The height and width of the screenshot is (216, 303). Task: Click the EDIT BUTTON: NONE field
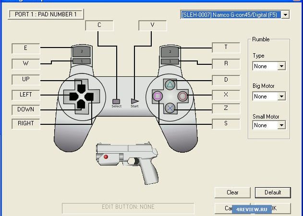pos(128,207)
